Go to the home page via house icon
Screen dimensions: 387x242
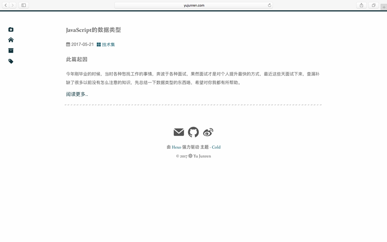(11, 40)
